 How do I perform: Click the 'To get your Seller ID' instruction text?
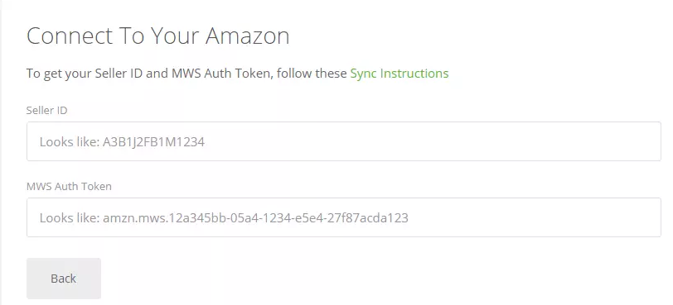(85, 74)
